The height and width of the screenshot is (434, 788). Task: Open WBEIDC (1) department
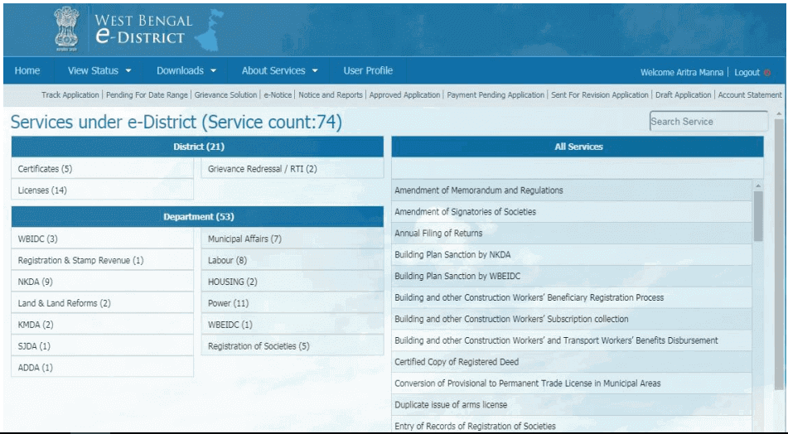point(292,325)
